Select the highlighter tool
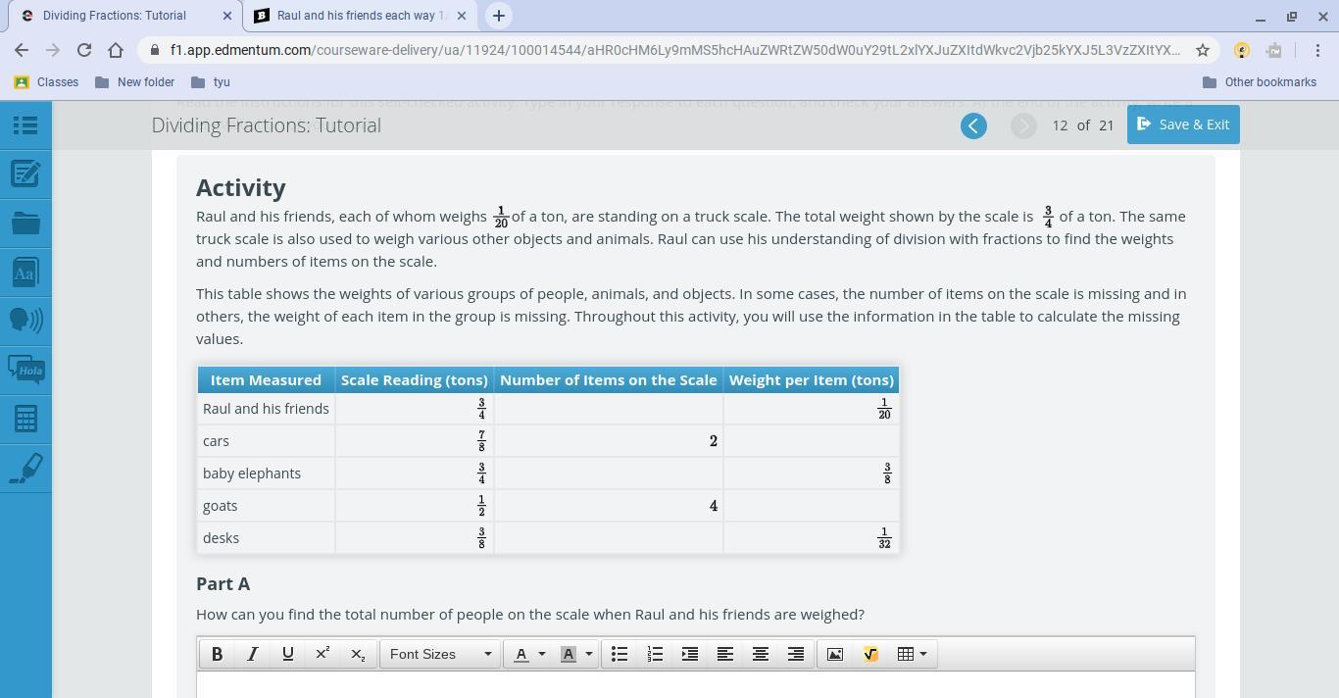This screenshot has width=1339, height=698. (25, 468)
